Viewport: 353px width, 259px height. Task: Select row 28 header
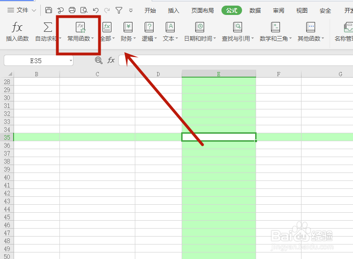pyautogui.click(x=7, y=82)
